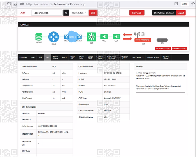
Task: Click the ONT serial number 48575443AD0ED2B3
Action: [x=47, y=126]
